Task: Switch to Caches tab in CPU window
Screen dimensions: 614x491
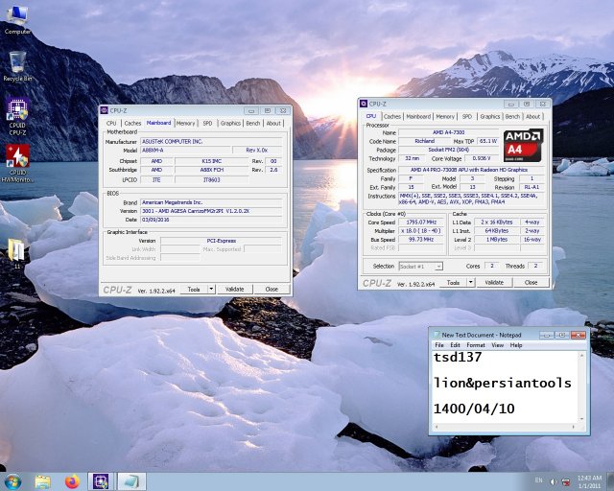Action: (391, 116)
